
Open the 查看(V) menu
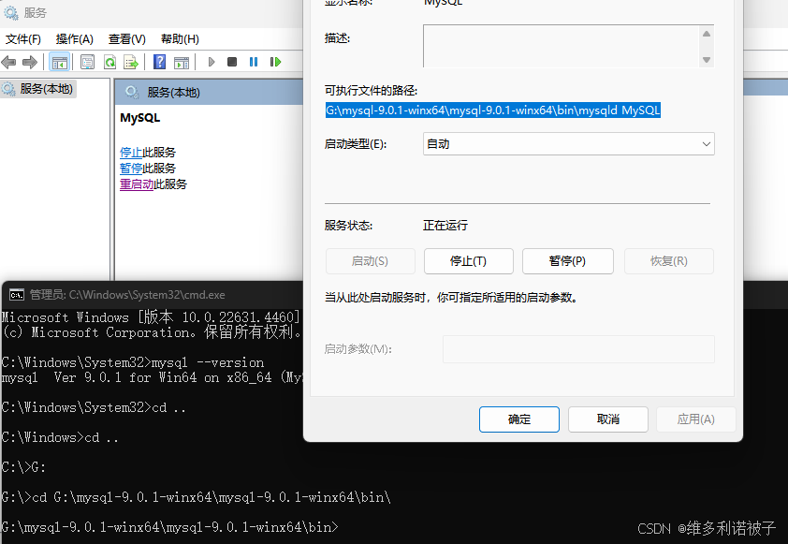tap(127, 39)
